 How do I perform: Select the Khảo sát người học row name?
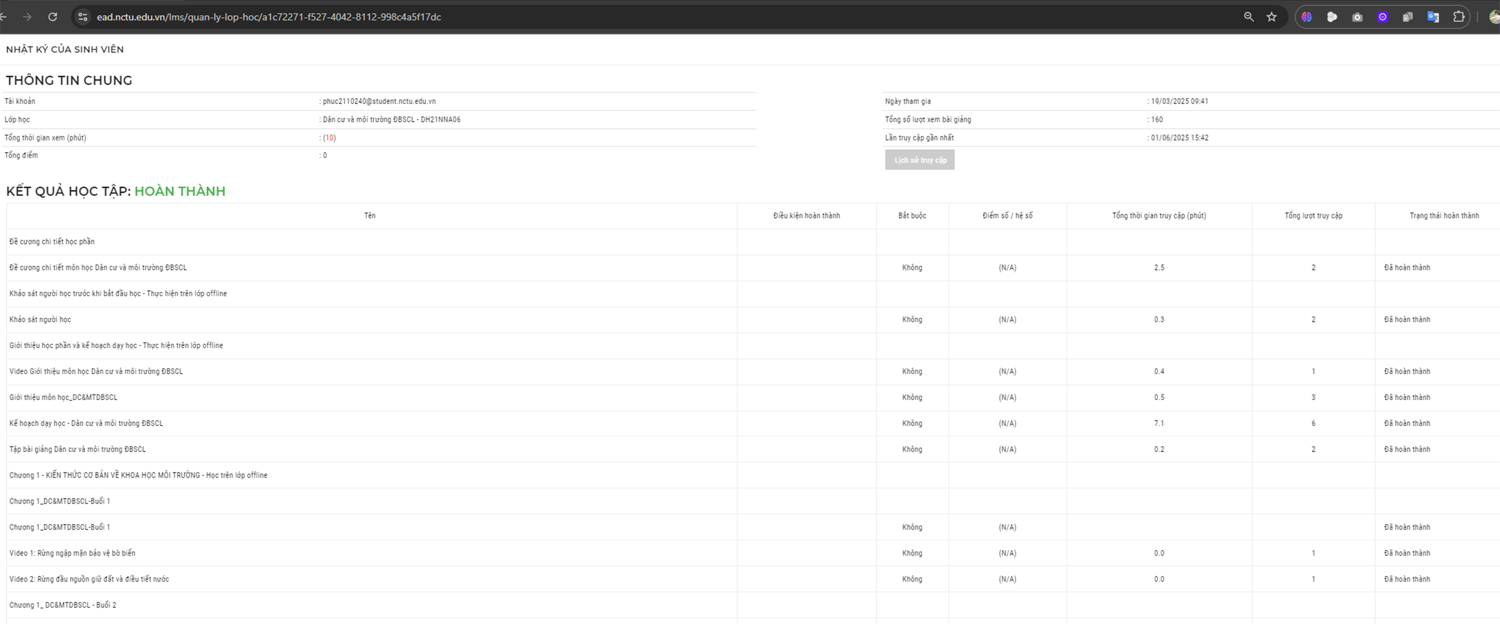(40, 320)
